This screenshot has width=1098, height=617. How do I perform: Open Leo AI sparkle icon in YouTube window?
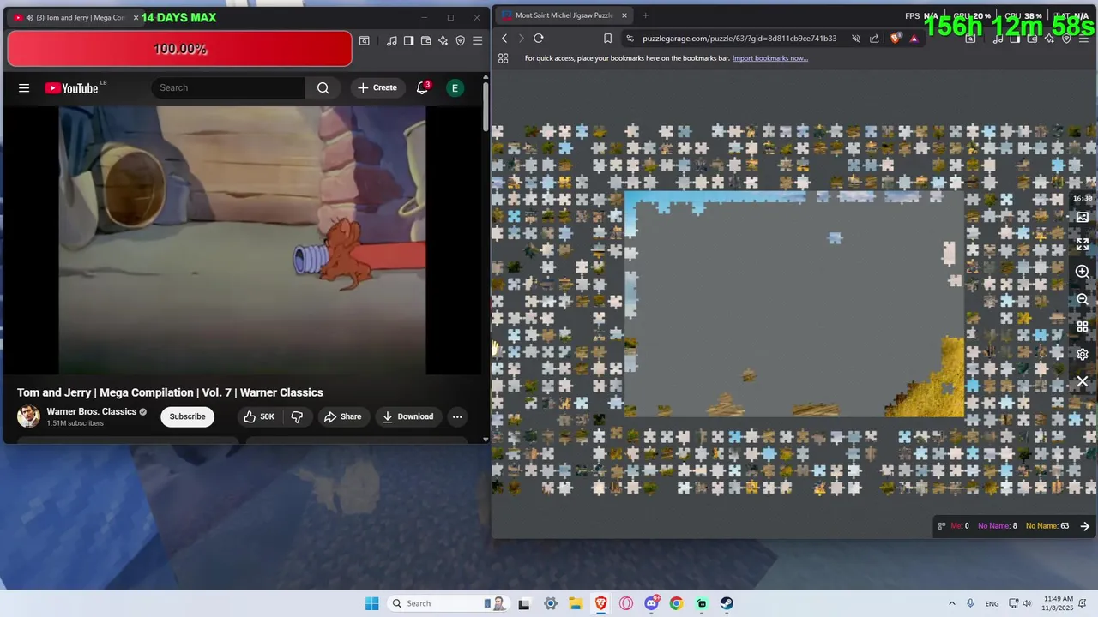coord(443,40)
